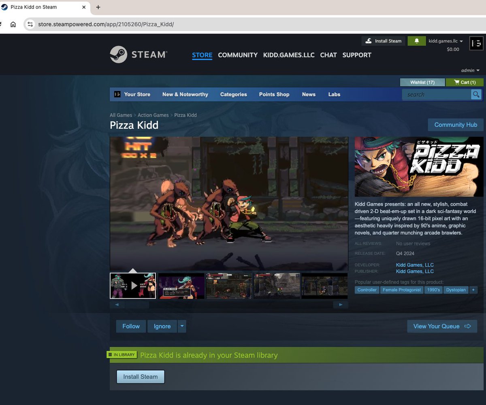486x405 pixels.
Task: Open Labs in store navigation
Action: click(x=334, y=94)
